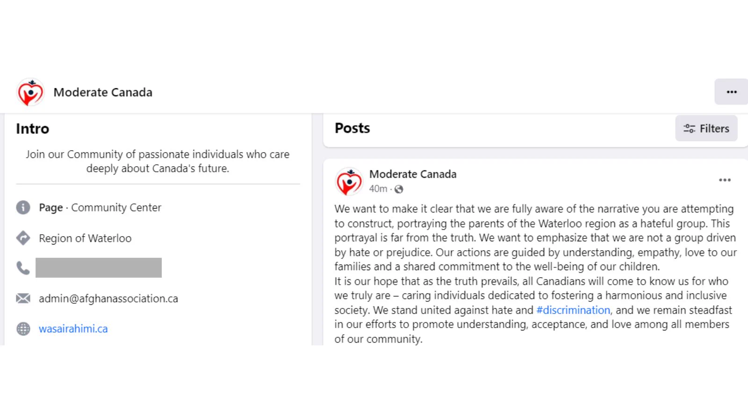Click the public globe privacy icon on post
Image resolution: width=748 pixels, height=420 pixels.
coord(399,189)
